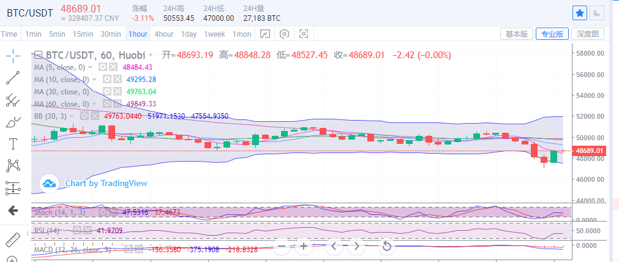Select the ruler measure tool
Image resolution: width=619 pixels, height=262 pixels.
(x=13, y=239)
